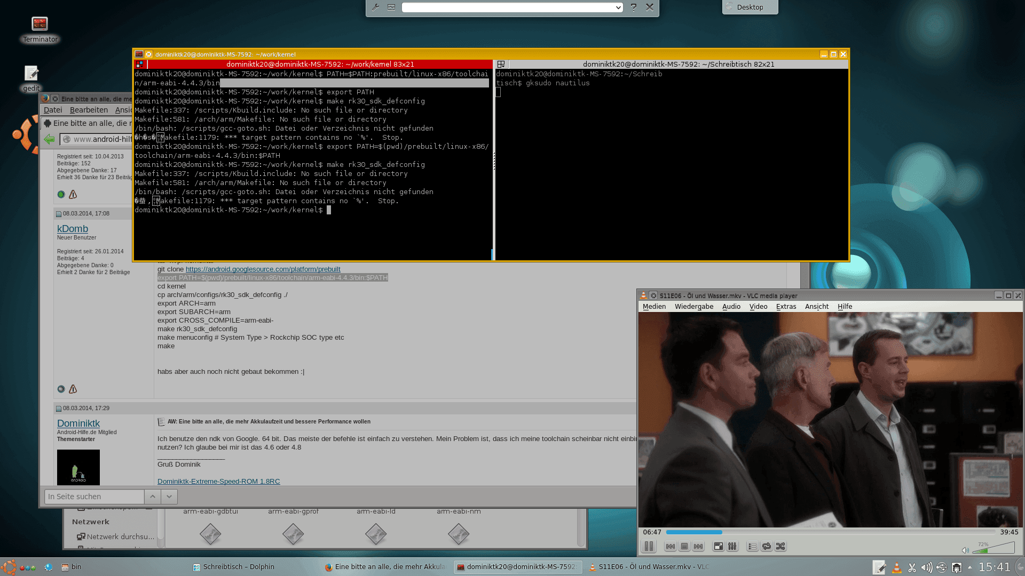Open the Wiedergabe menu in VLC

[694, 306]
